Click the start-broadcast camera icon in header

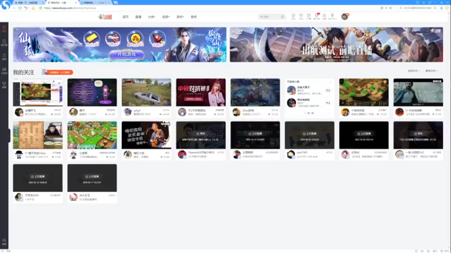[x=308, y=16]
